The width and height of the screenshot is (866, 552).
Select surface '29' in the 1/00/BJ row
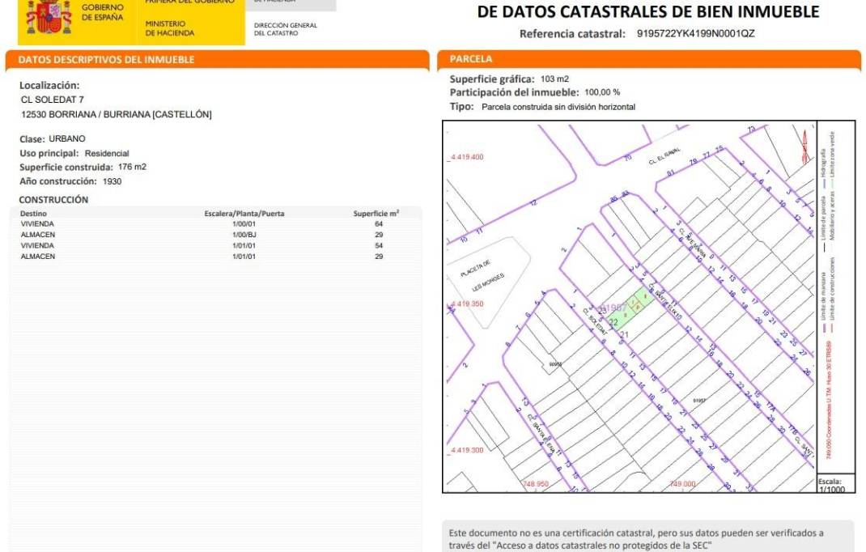point(379,235)
